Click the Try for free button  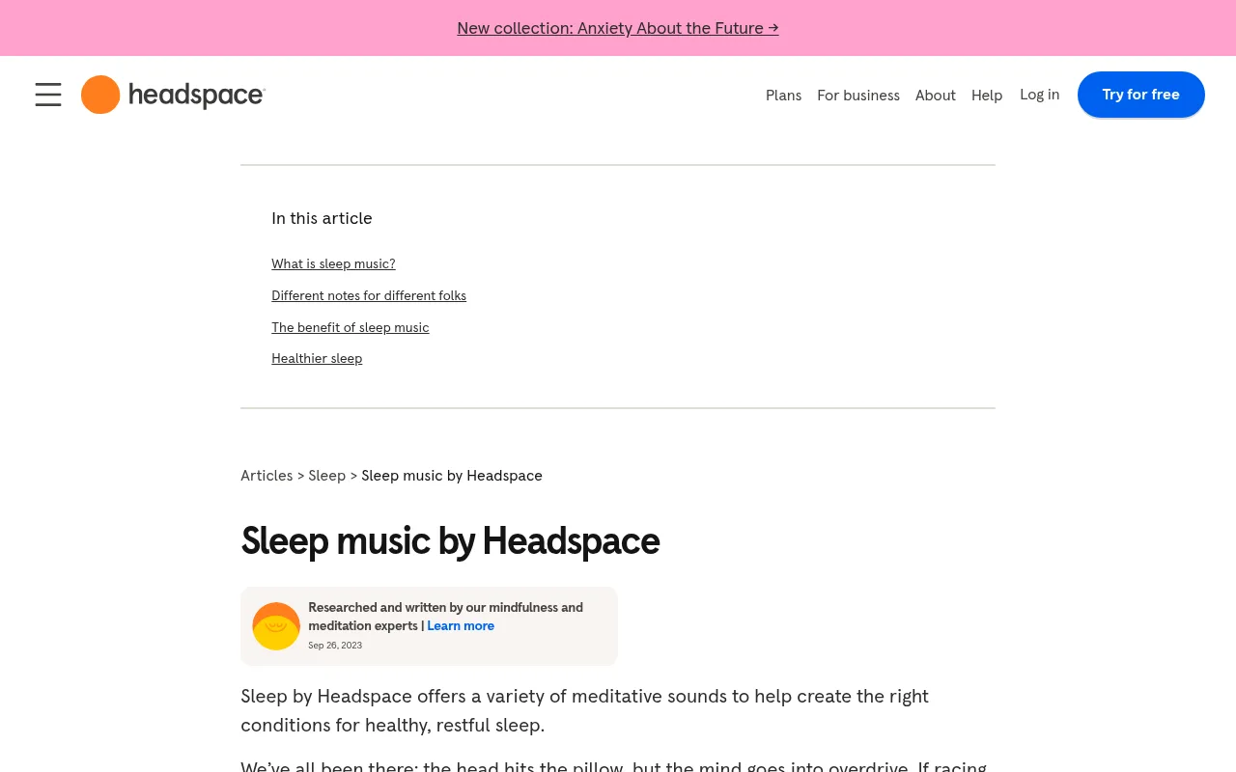click(1141, 95)
